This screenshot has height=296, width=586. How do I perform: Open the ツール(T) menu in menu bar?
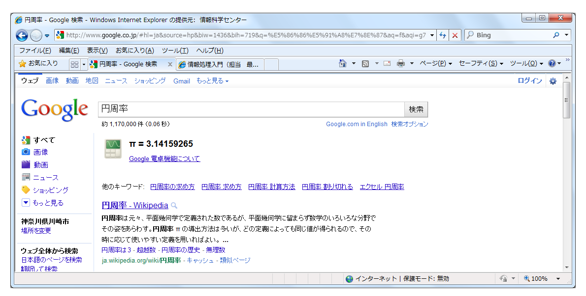(175, 51)
